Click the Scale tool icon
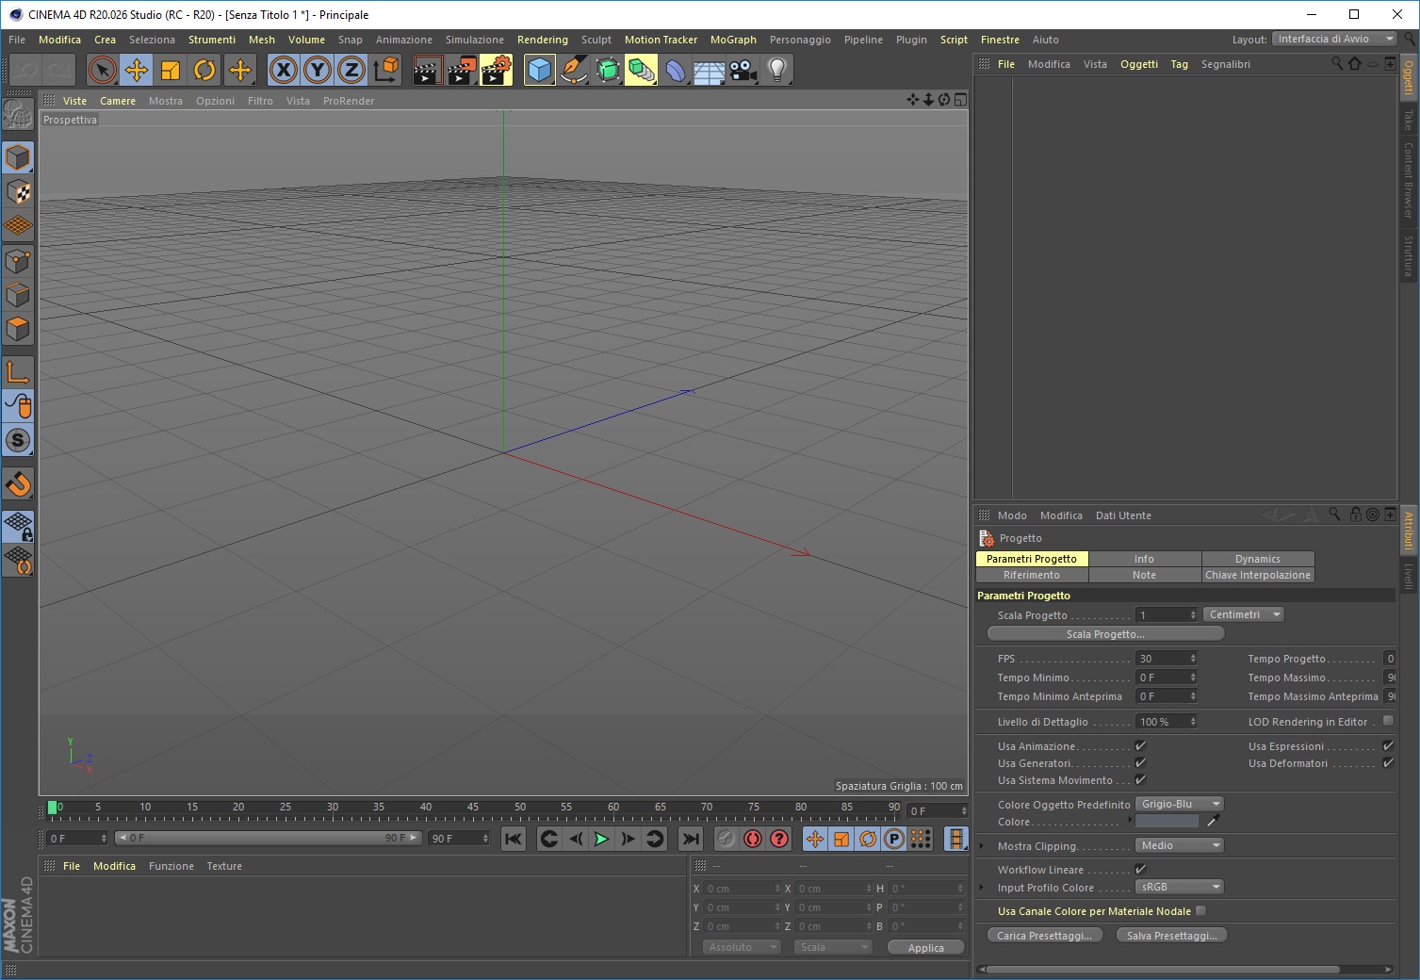The image size is (1420, 980). pos(171,70)
